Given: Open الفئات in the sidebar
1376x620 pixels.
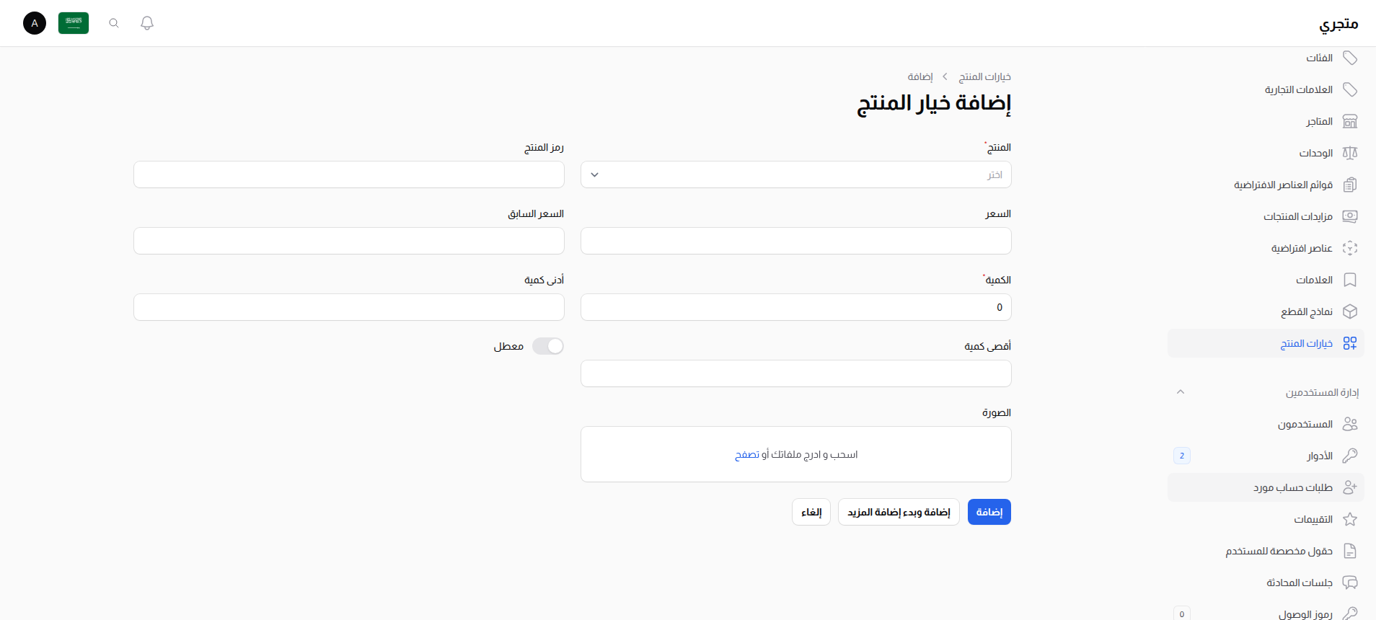Looking at the screenshot, I should click(1266, 58).
